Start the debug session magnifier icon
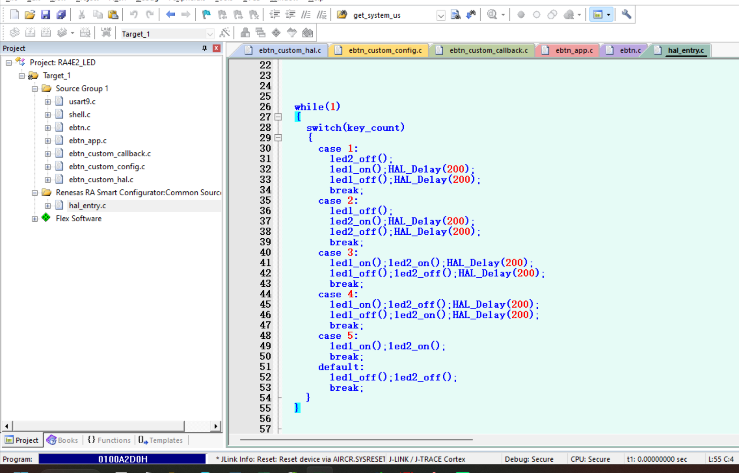The width and height of the screenshot is (739, 473). [492, 15]
